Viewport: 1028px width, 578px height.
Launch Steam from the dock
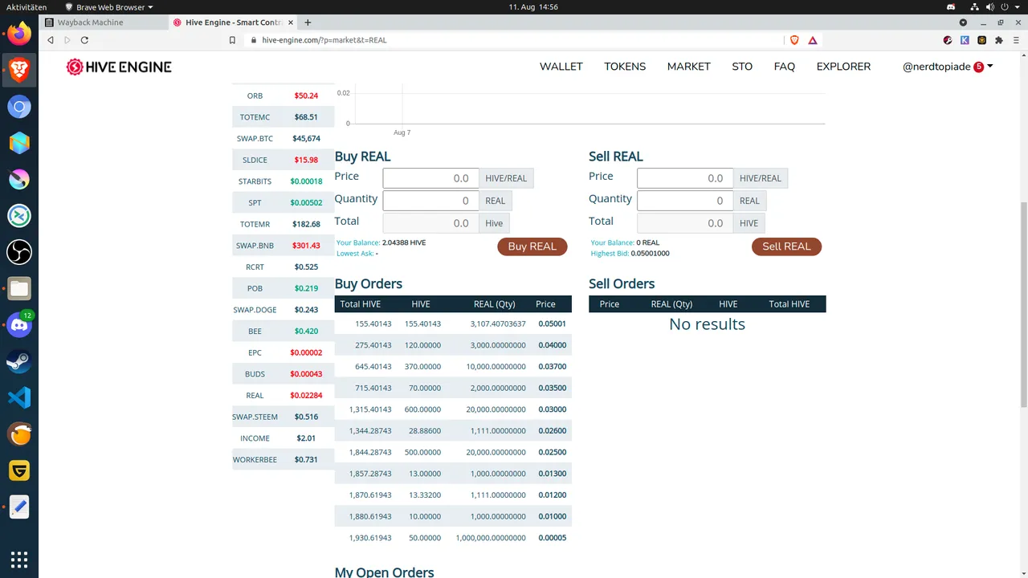[x=19, y=362]
